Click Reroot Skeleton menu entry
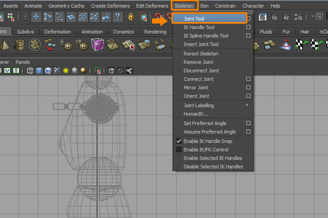 [x=201, y=53]
